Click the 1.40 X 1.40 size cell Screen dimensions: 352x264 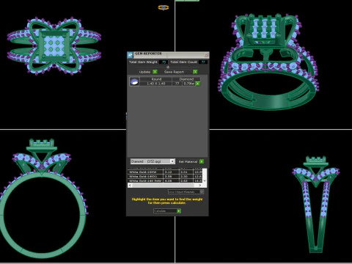(x=156, y=84)
